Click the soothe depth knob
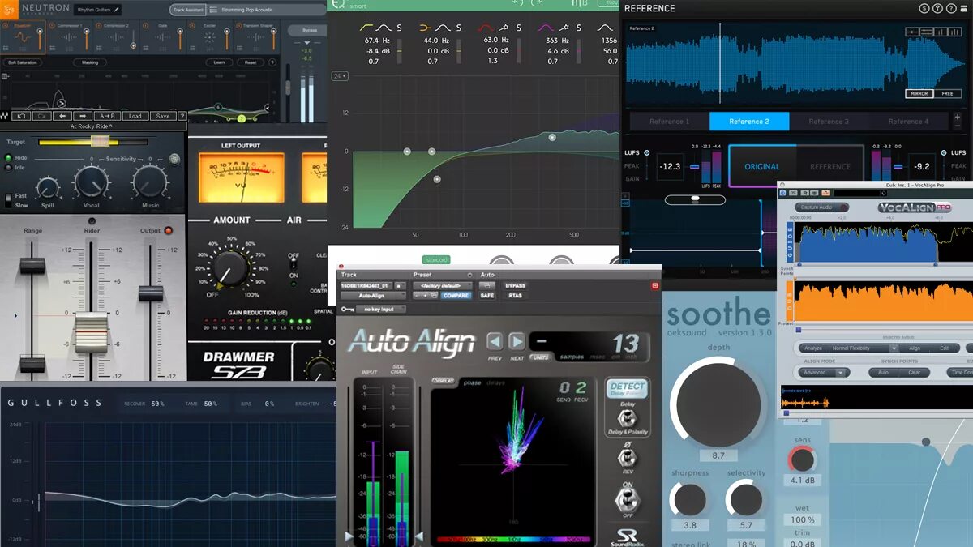The width and height of the screenshot is (973, 547). [x=718, y=402]
